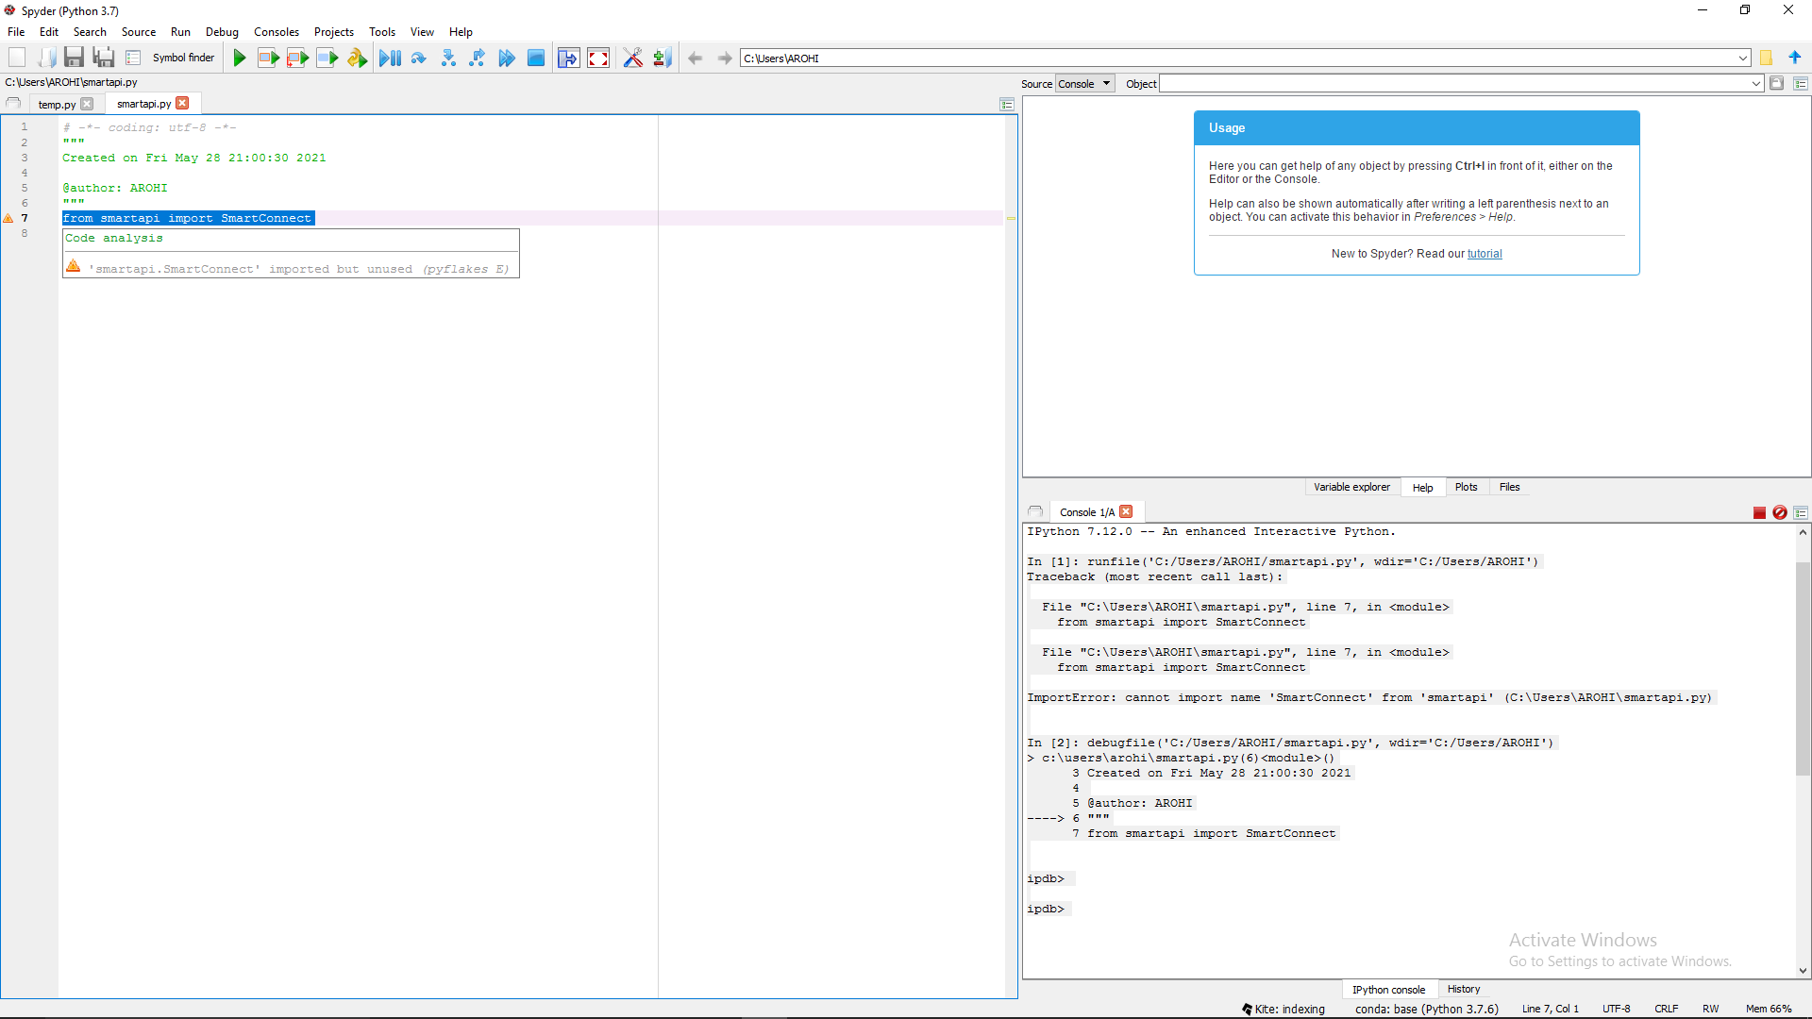Go forward to next cursor position
This screenshot has height=1019, width=1812.
725,58
